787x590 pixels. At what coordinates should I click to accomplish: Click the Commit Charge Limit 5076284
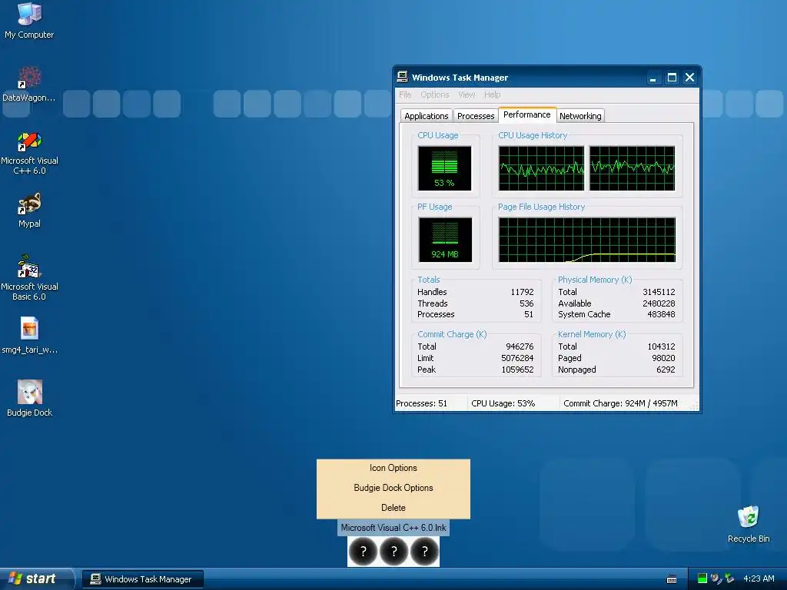[517, 358]
